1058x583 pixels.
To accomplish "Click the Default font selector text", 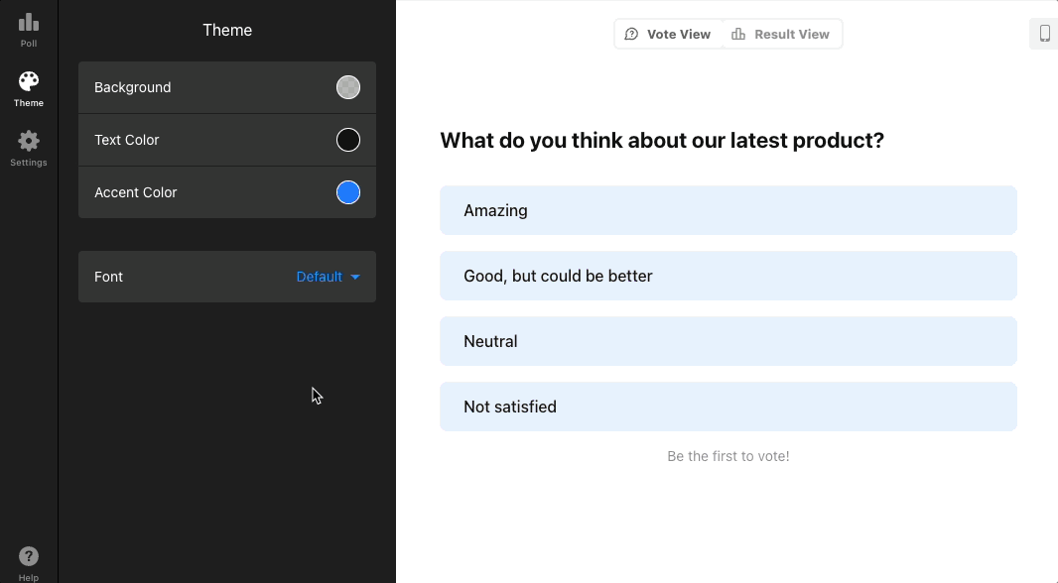I will pyautogui.click(x=319, y=277).
